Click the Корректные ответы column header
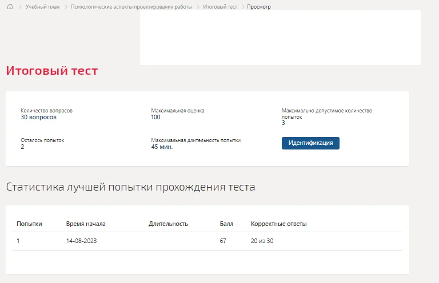The width and height of the screenshot is (439, 283). point(278,224)
